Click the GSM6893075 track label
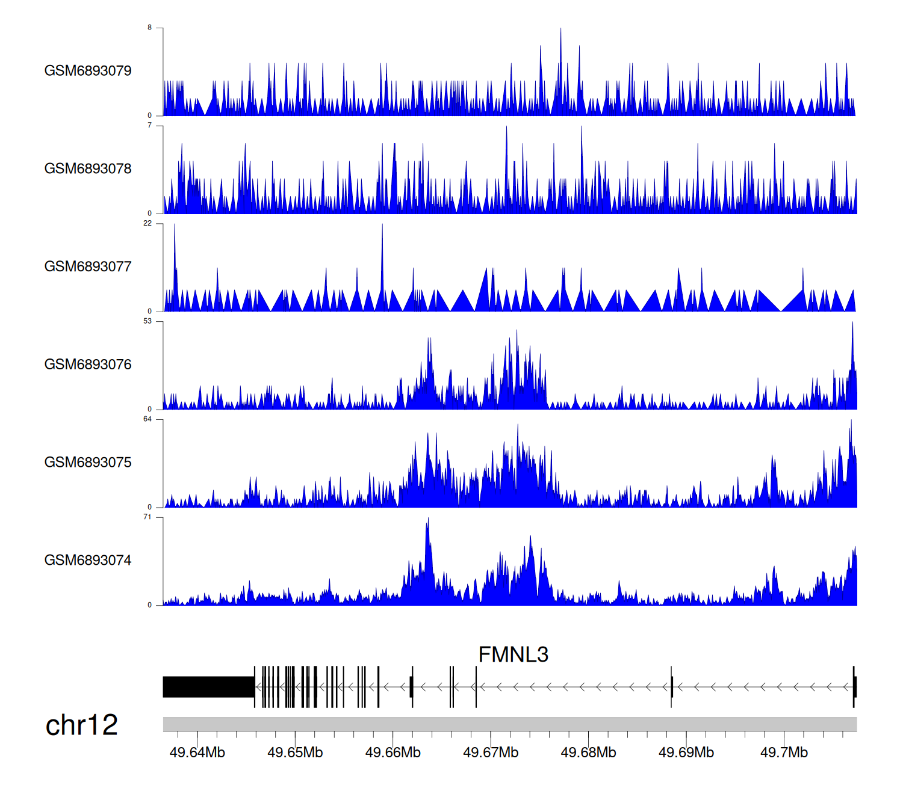Viewport: 903px width, 794px height. 88,463
